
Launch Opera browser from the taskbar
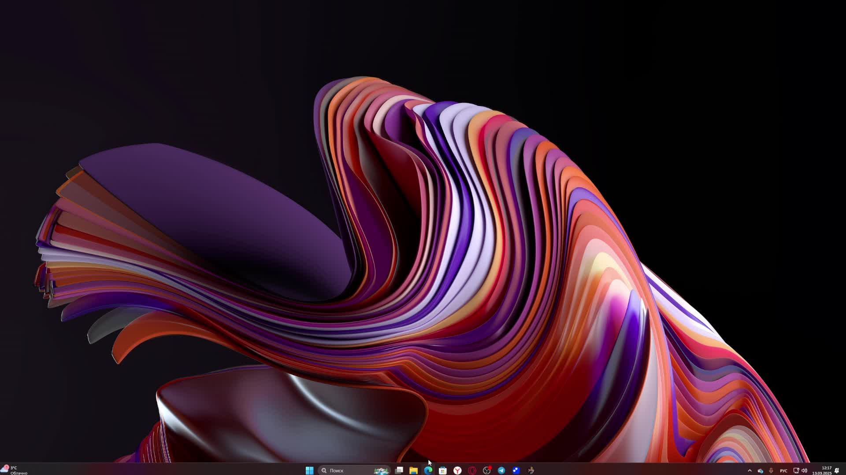pyautogui.click(x=472, y=470)
